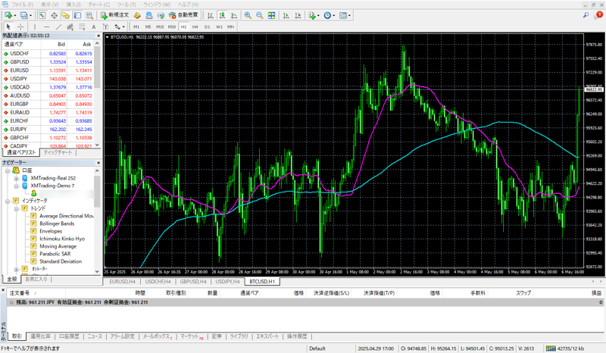Toggle the Market Watch window icon
The width and height of the screenshot is (606, 353).
42,15
